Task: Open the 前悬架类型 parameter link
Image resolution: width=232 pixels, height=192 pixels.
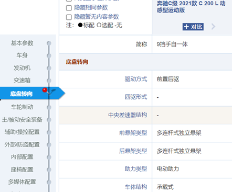Action: pyautogui.click(x=133, y=133)
